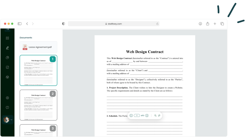Go to next page in page navigator
Image resolution: width=245 pixels, height=137 pixels.
tap(147, 116)
